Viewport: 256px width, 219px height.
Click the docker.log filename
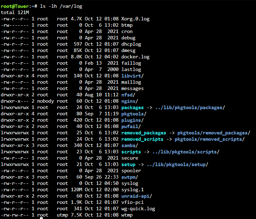click(x=135, y=57)
